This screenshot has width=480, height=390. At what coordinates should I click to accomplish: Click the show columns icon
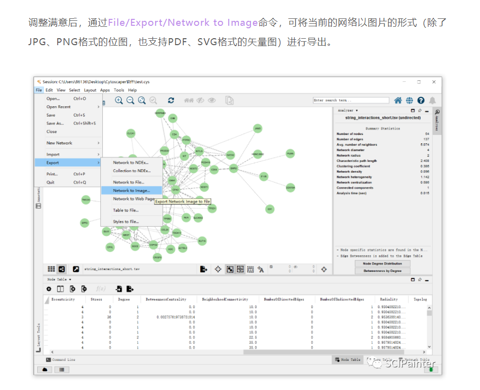(61, 289)
